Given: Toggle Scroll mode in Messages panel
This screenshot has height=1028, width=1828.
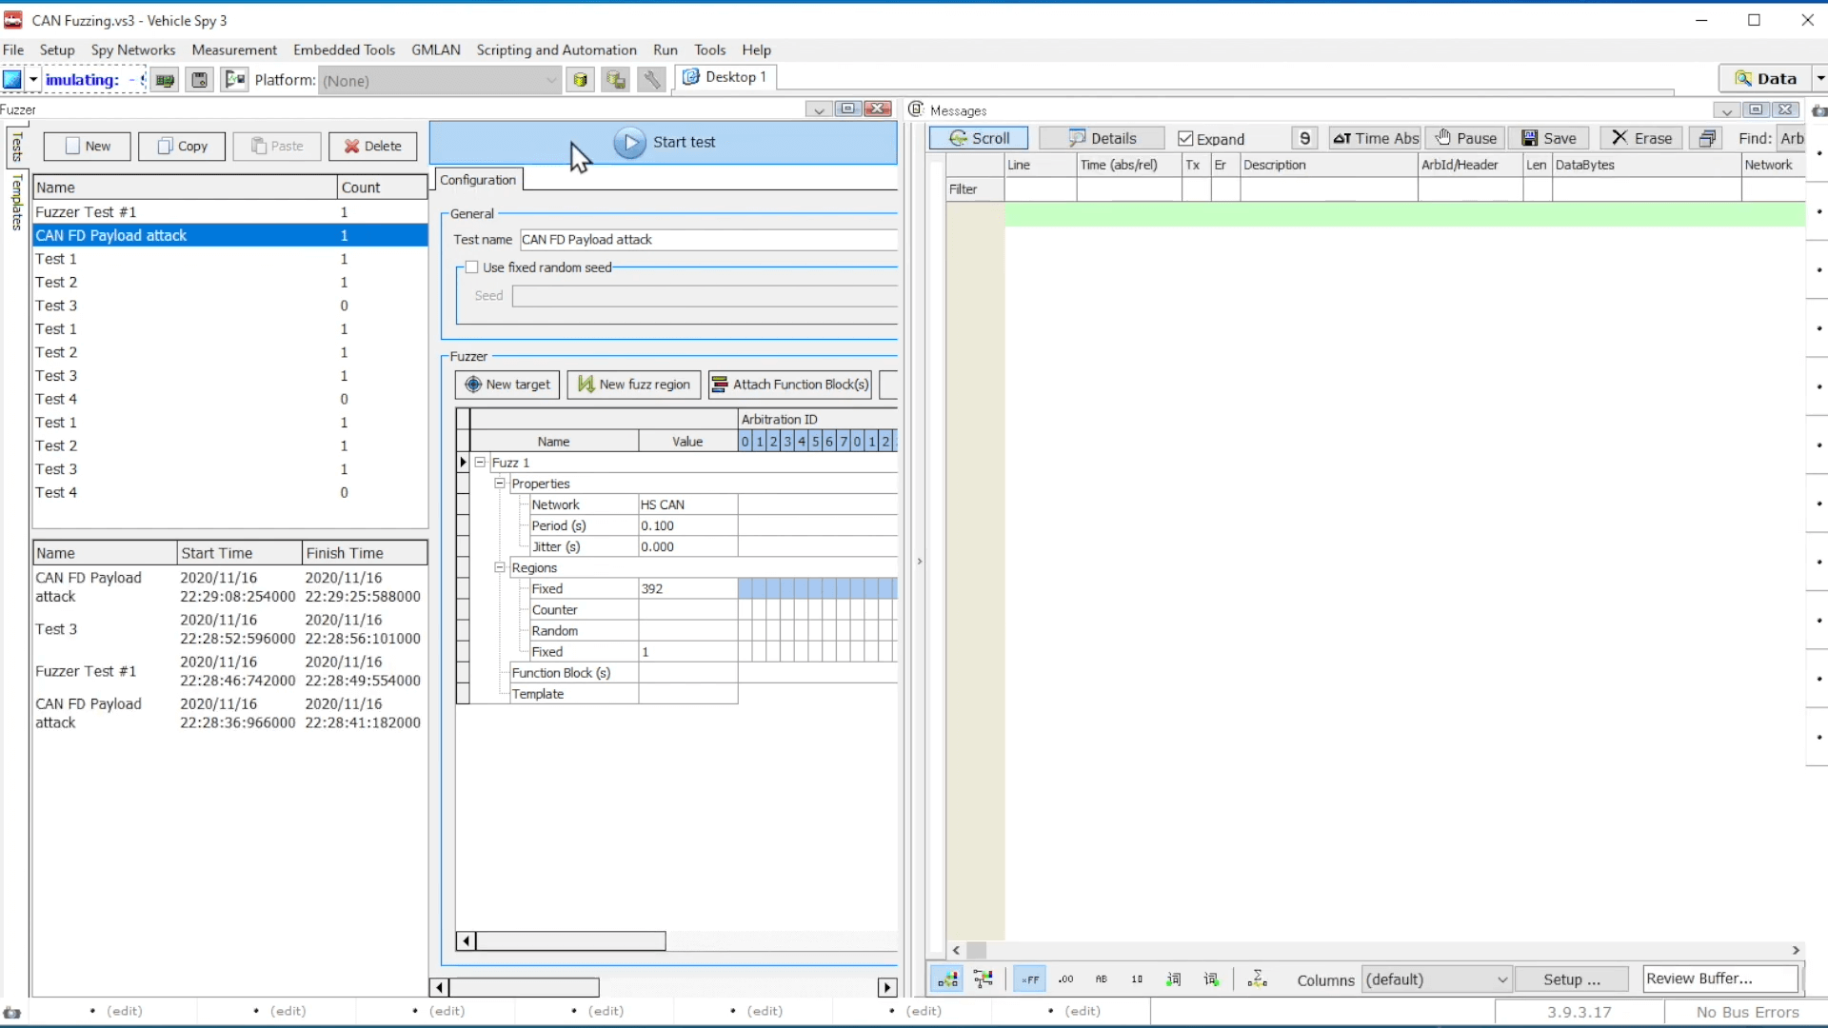Looking at the screenshot, I should [x=979, y=138].
